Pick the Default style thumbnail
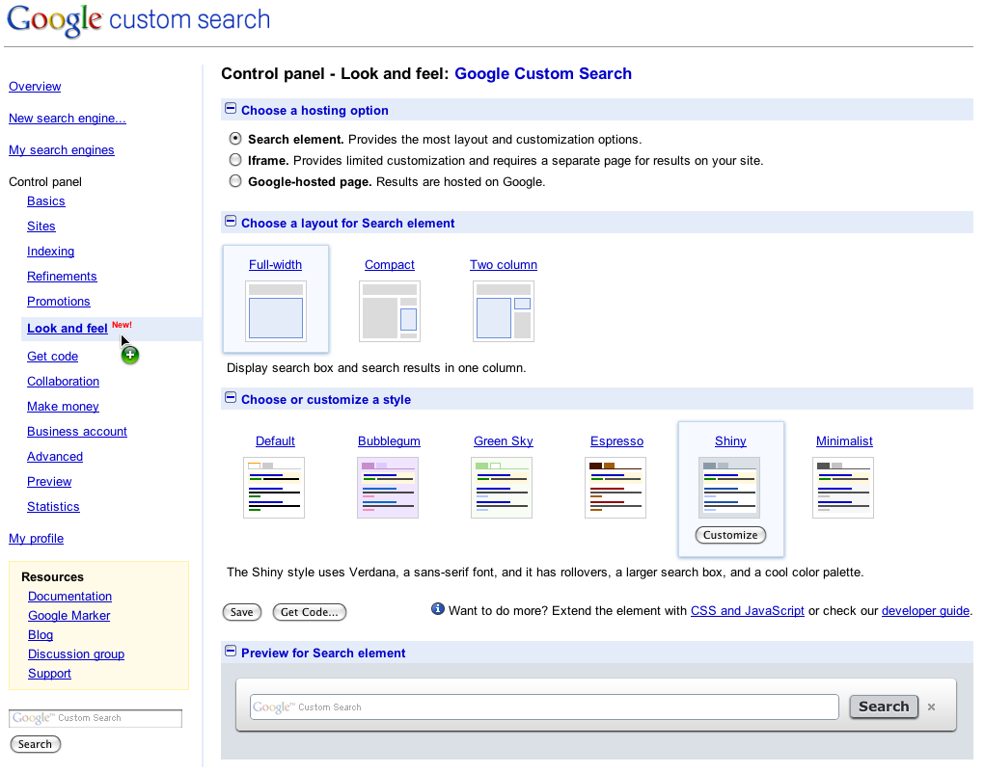 pos(274,488)
